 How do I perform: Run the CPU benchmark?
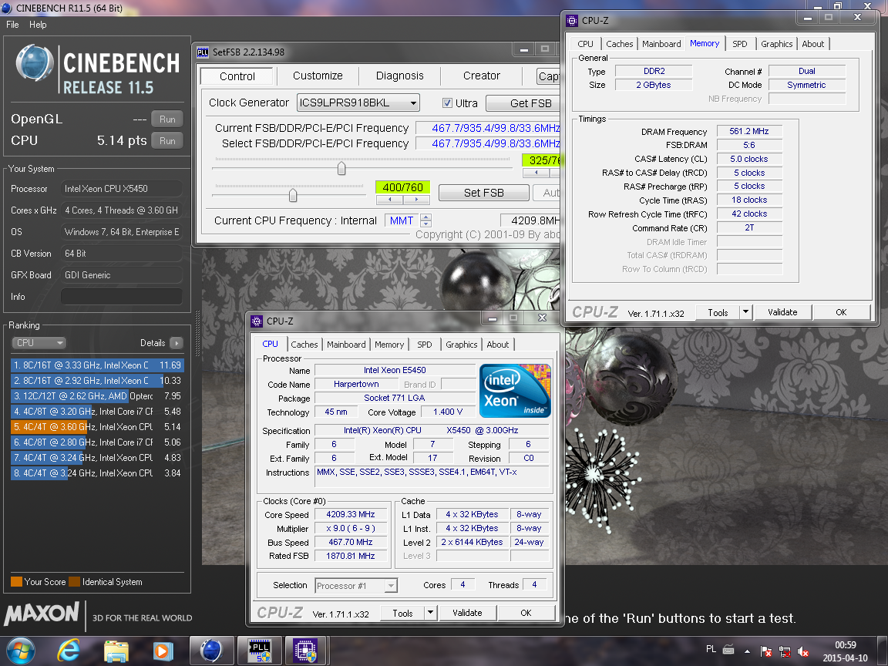[x=167, y=141]
